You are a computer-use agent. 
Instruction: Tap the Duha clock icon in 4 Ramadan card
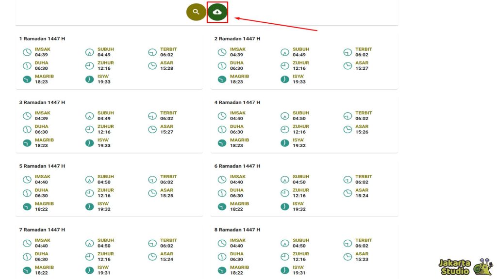(222, 129)
